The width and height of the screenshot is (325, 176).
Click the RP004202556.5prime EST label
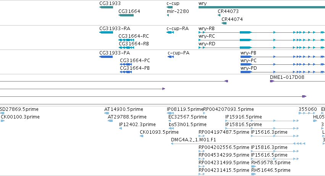[x=224, y=147]
